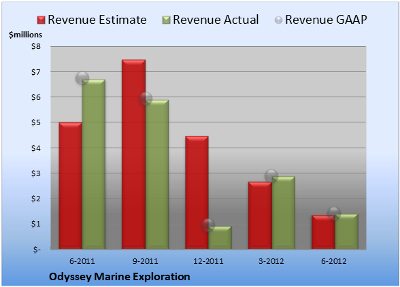Click the '$8' y-axis label
The width and height of the screenshot is (400, 287).
tap(35, 46)
